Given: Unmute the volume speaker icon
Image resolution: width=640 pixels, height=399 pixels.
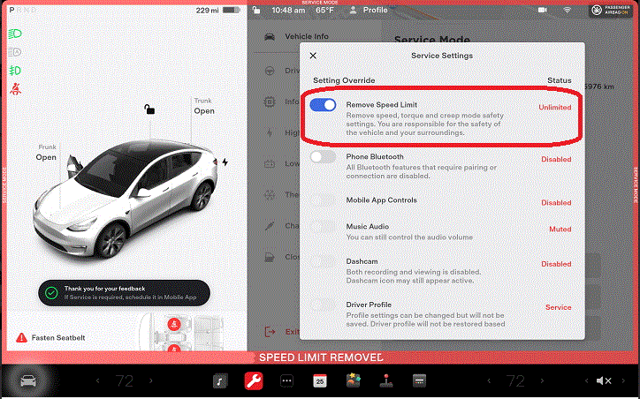Looking at the screenshot, I should pyautogui.click(x=604, y=381).
